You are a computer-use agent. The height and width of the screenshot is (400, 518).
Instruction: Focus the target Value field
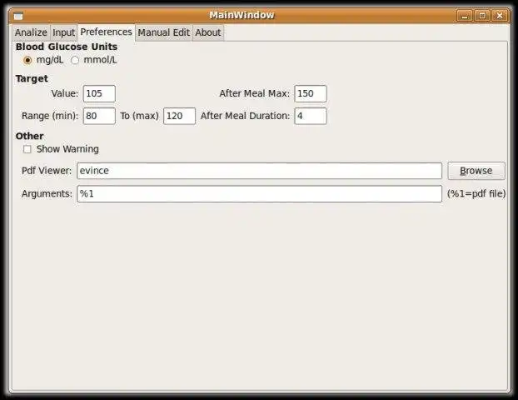[99, 93]
